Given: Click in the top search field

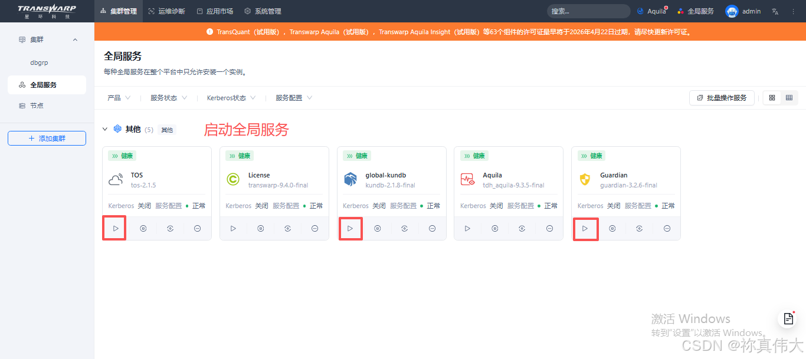Looking at the screenshot, I should [588, 11].
